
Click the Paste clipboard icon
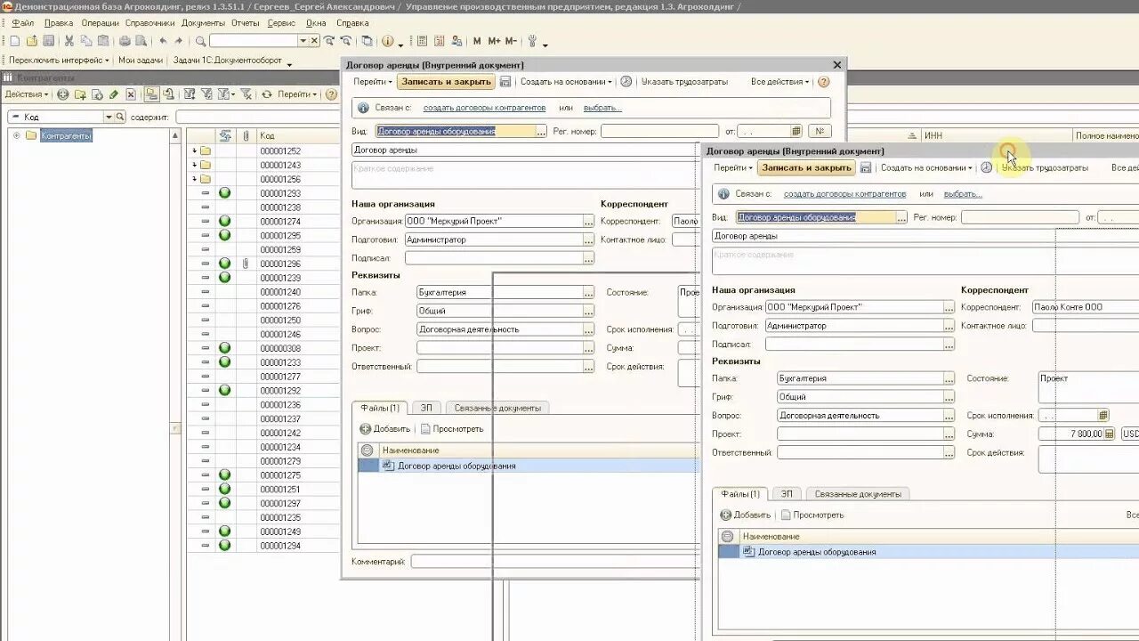click(x=103, y=41)
